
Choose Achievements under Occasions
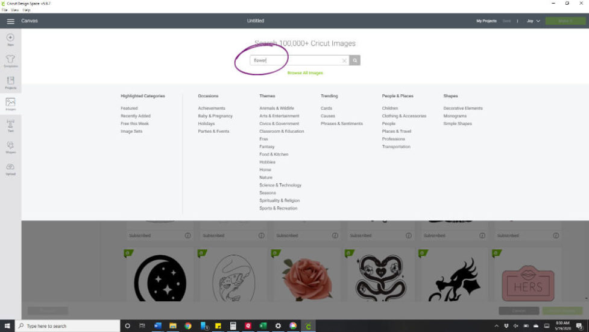(212, 108)
